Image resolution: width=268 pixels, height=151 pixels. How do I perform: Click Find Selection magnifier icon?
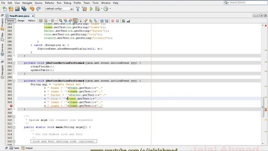60,21
